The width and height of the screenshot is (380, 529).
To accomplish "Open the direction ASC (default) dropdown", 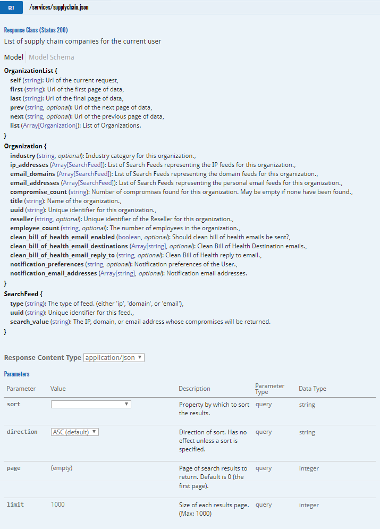I will [x=75, y=432].
